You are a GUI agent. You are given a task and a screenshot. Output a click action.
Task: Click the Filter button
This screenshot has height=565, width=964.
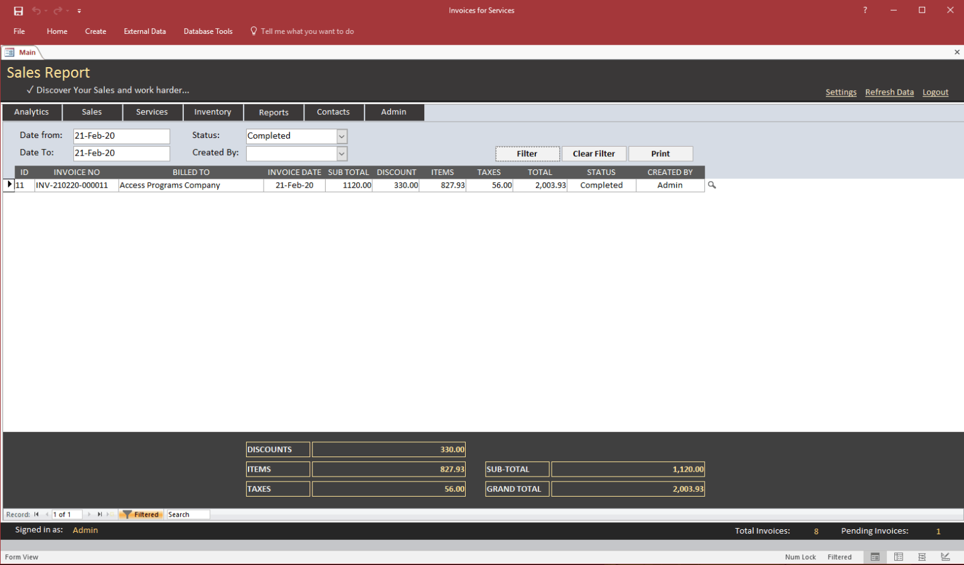(x=527, y=154)
